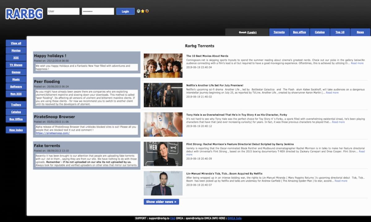Focus the password input field
Screen dimensions: 371x222
pos(98,11)
